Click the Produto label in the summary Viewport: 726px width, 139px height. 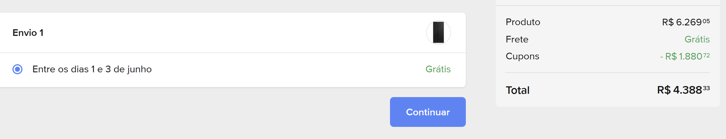(523, 22)
